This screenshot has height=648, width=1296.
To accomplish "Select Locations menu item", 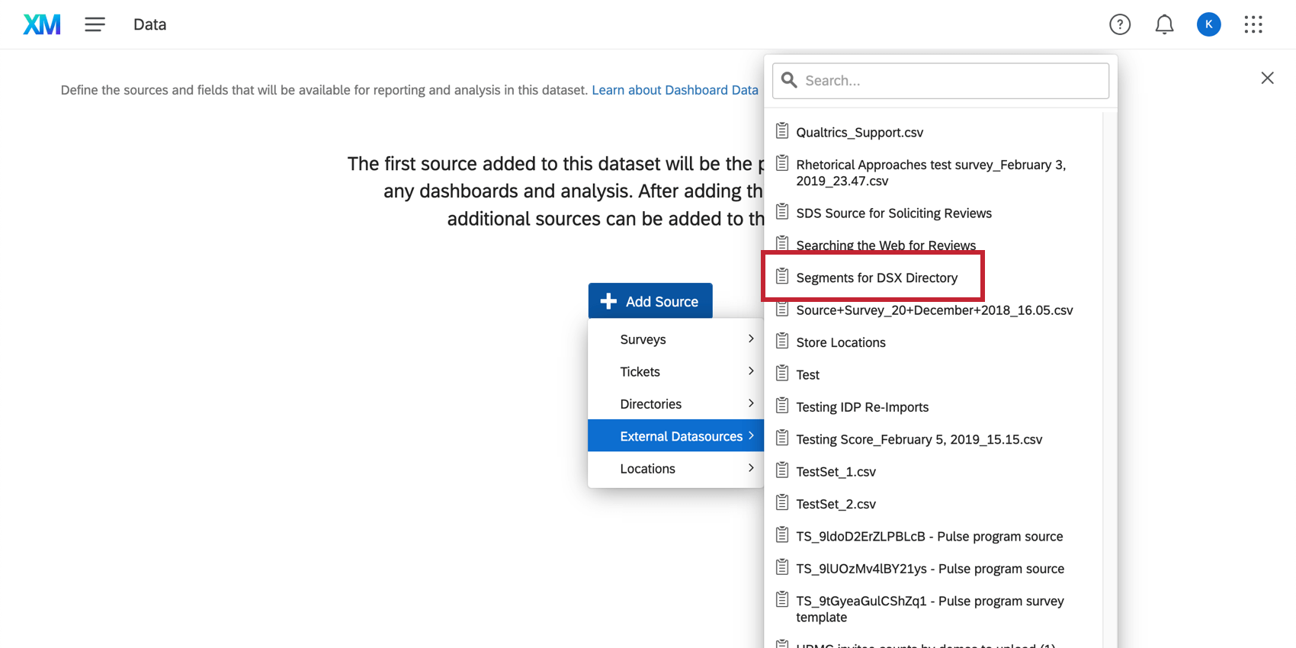I will 647,469.
